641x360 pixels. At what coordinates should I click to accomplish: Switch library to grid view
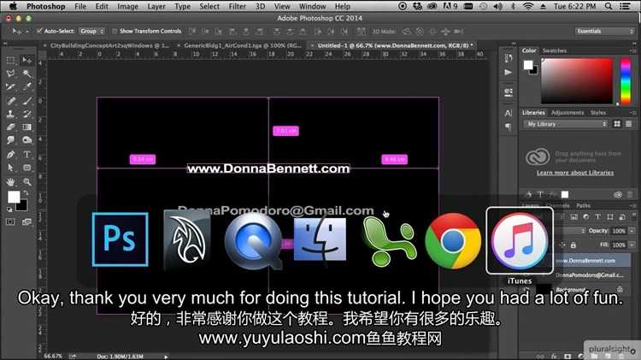tap(617, 124)
